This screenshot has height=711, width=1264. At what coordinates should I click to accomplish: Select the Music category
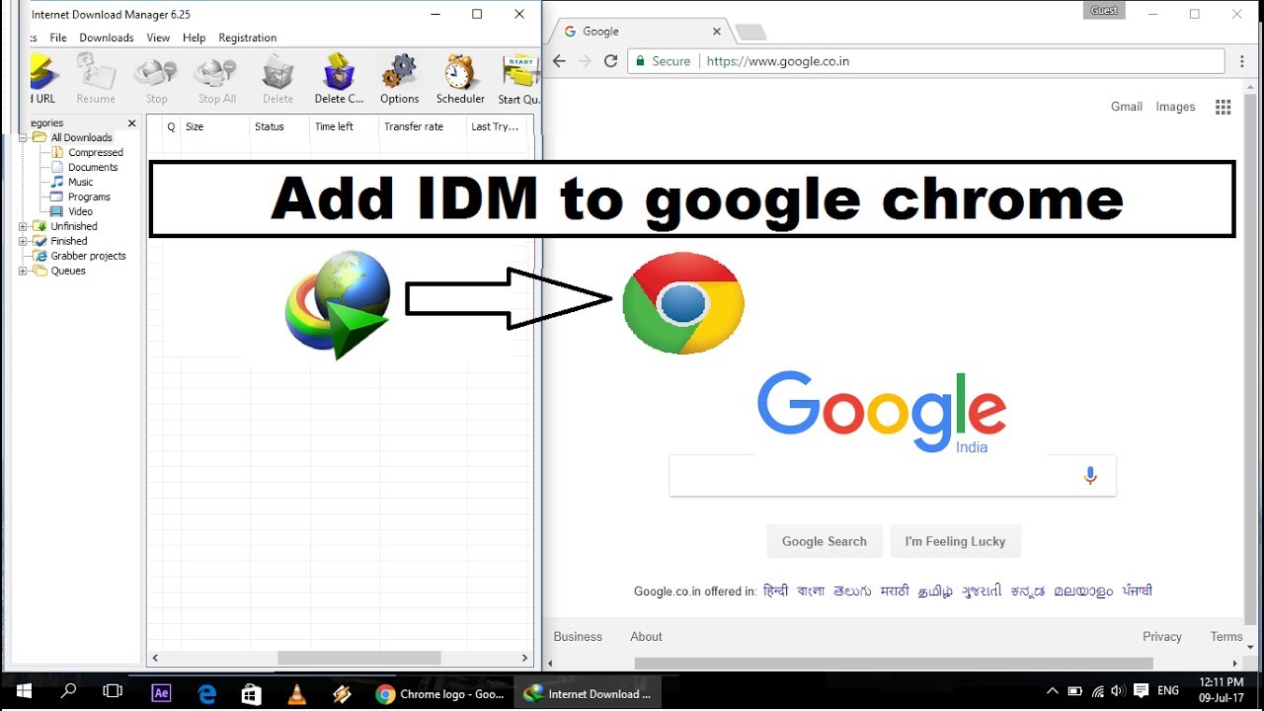click(81, 183)
